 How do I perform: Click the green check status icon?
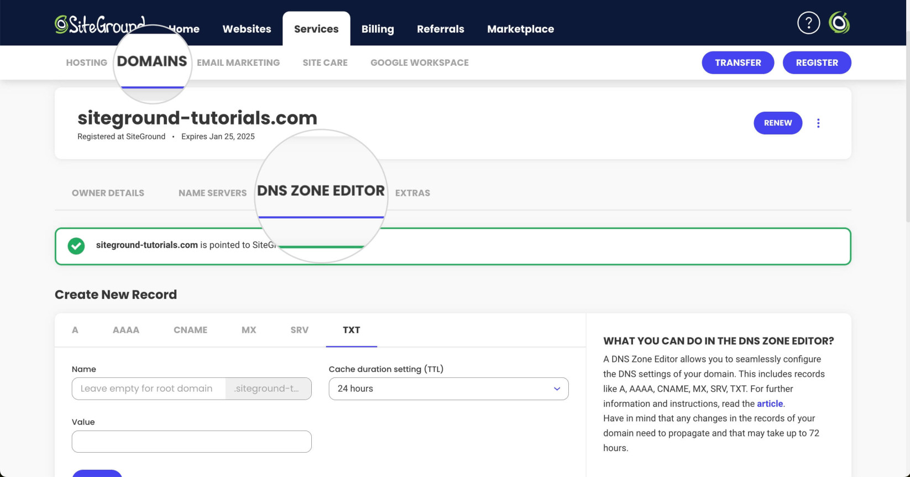coord(76,246)
